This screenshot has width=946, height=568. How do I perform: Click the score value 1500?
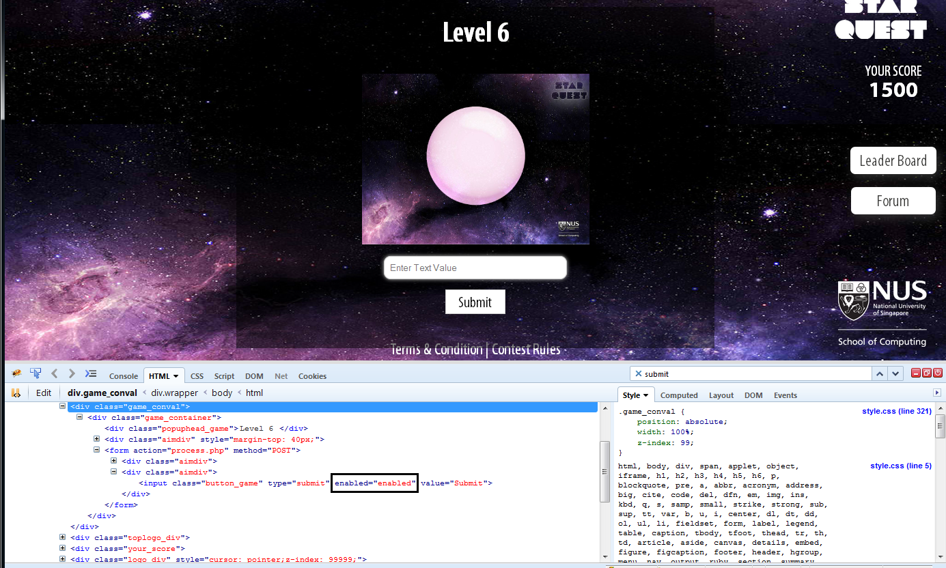893,90
